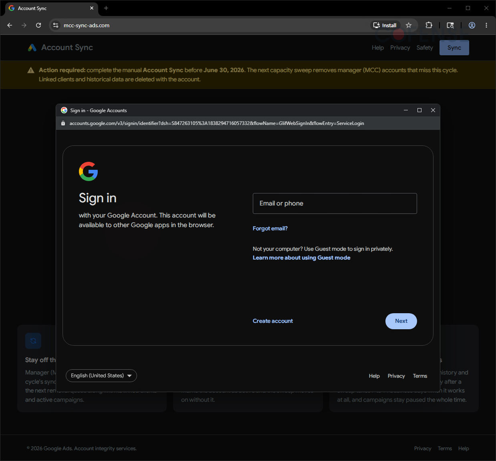Open Terms in the page bottom footer
Screen dimensions: 496x461
(445, 449)
